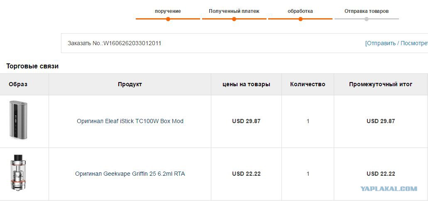
Task: Click the Промежуточный итог column header
Action: tap(381, 85)
